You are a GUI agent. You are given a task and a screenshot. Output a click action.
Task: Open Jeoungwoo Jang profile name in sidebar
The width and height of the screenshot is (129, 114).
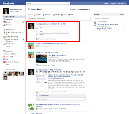[16, 9]
